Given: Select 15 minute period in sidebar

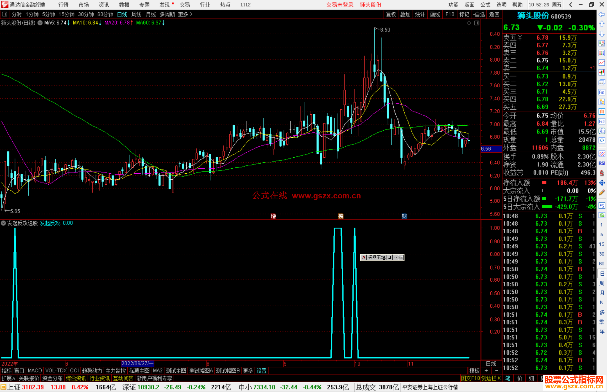Looking at the screenshot, I should [602, 244].
